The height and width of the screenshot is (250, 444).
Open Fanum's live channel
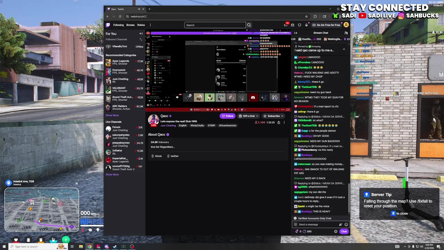click(125, 129)
